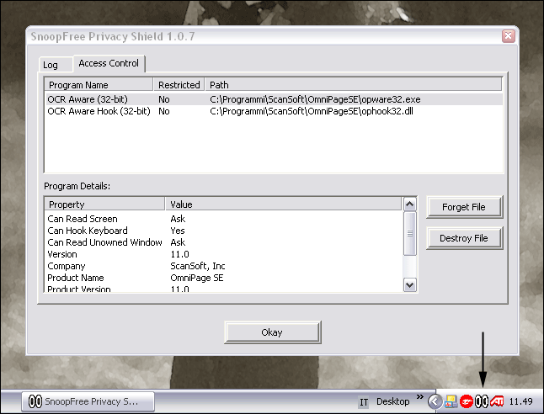The image size is (544, 414).
Task: Click the Program Details scroll up arrow
Action: coord(410,204)
